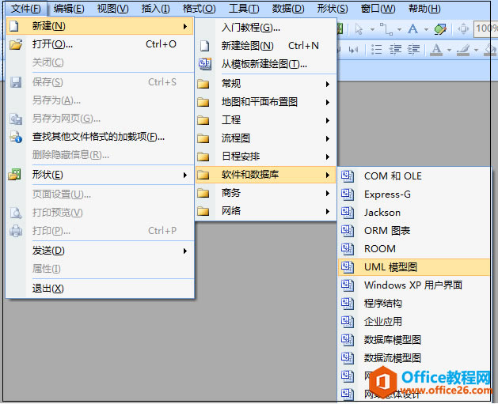
Task: Click the zoom percentage combo box
Action: tap(485, 29)
